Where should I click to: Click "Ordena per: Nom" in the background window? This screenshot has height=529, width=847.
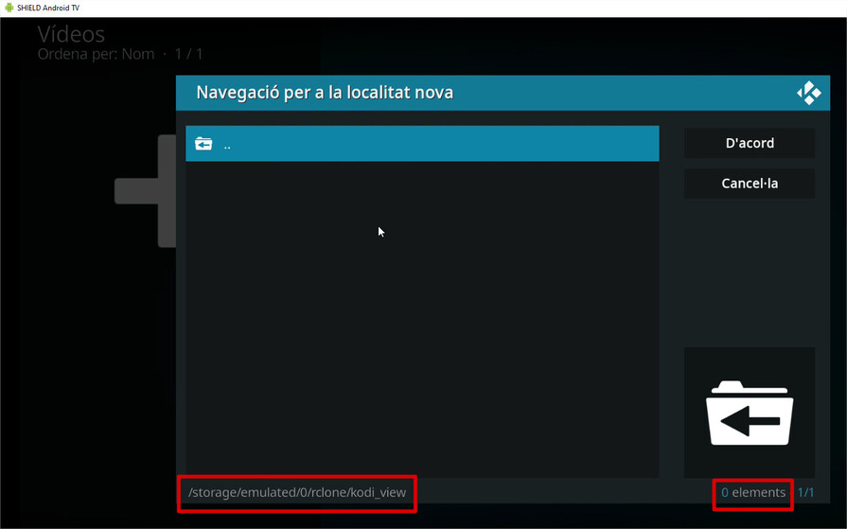click(96, 54)
